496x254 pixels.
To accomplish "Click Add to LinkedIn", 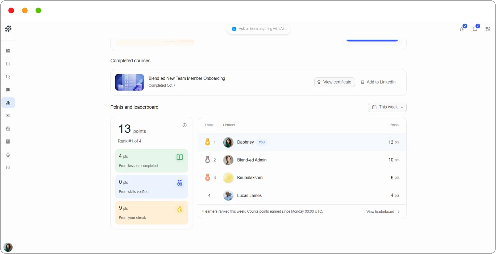I will (x=378, y=82).
